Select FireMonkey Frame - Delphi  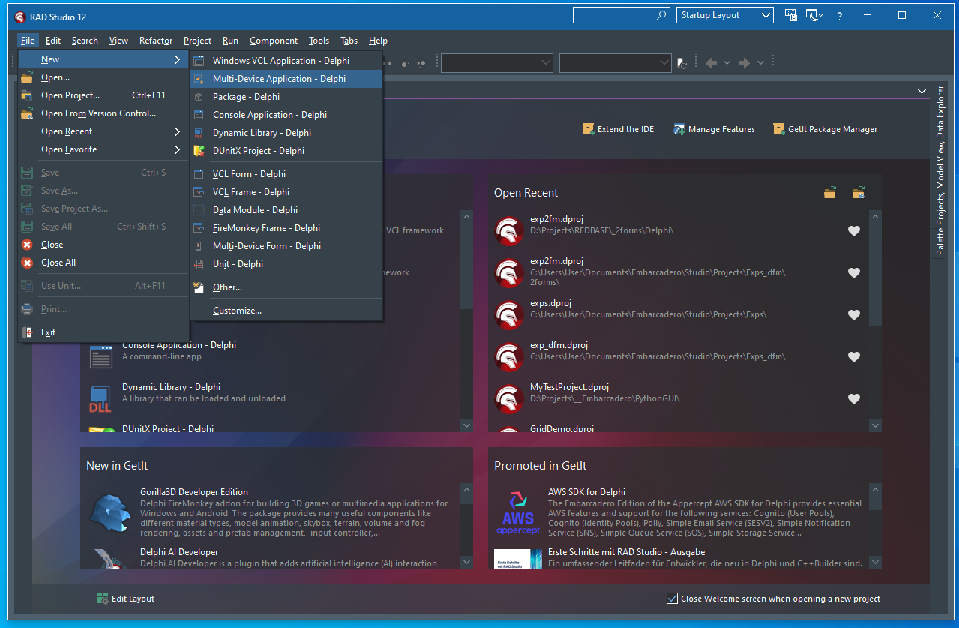tap(286, 228)
